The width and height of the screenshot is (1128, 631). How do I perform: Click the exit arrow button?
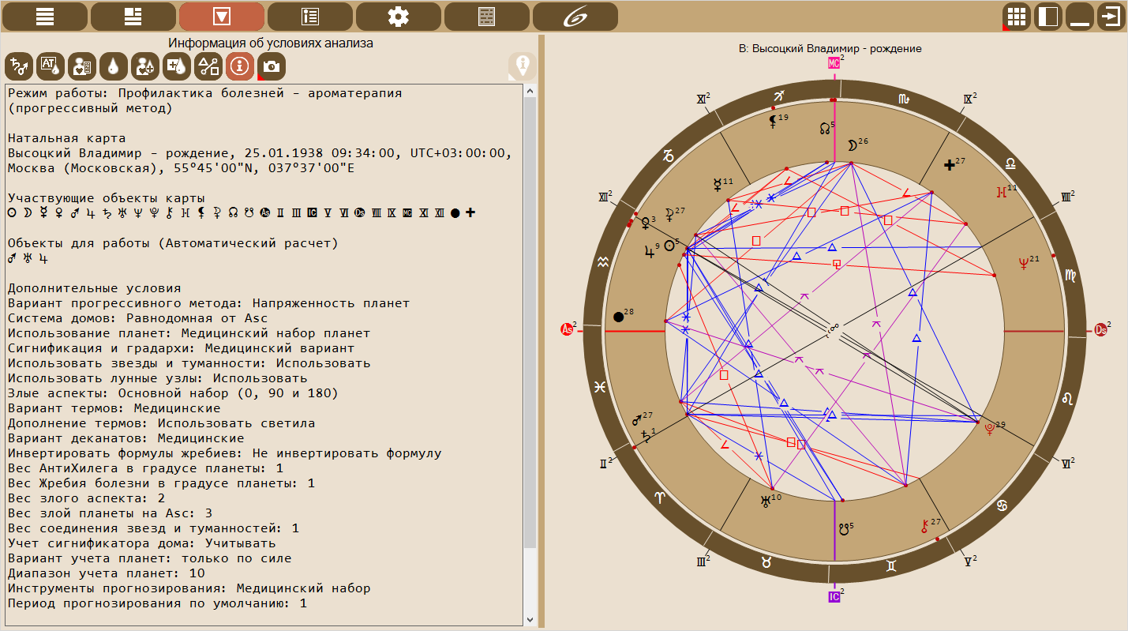1111,17
